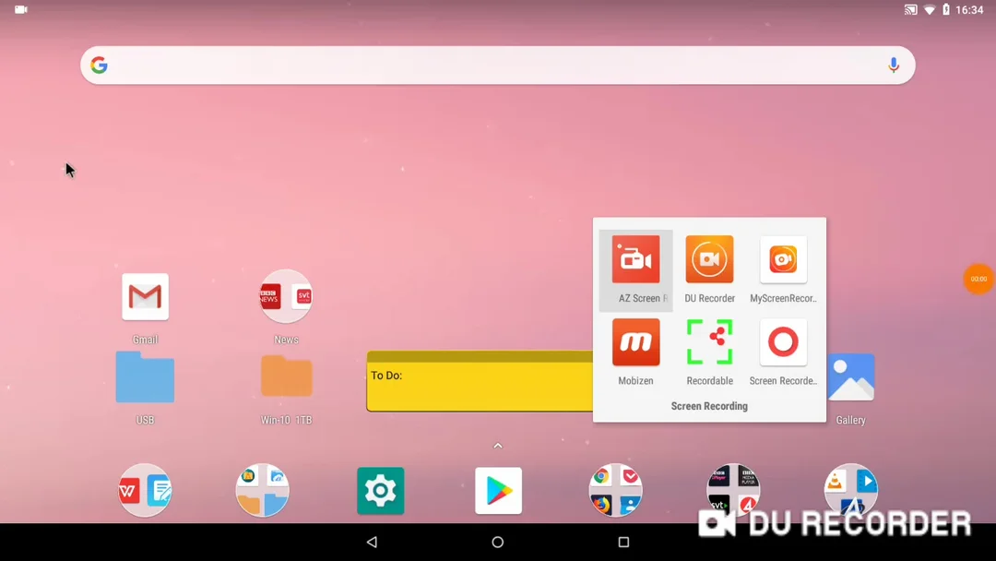Open MyScreenRecorder app
996x561 pixels.
pyautogui.click(x=783, y=259)
